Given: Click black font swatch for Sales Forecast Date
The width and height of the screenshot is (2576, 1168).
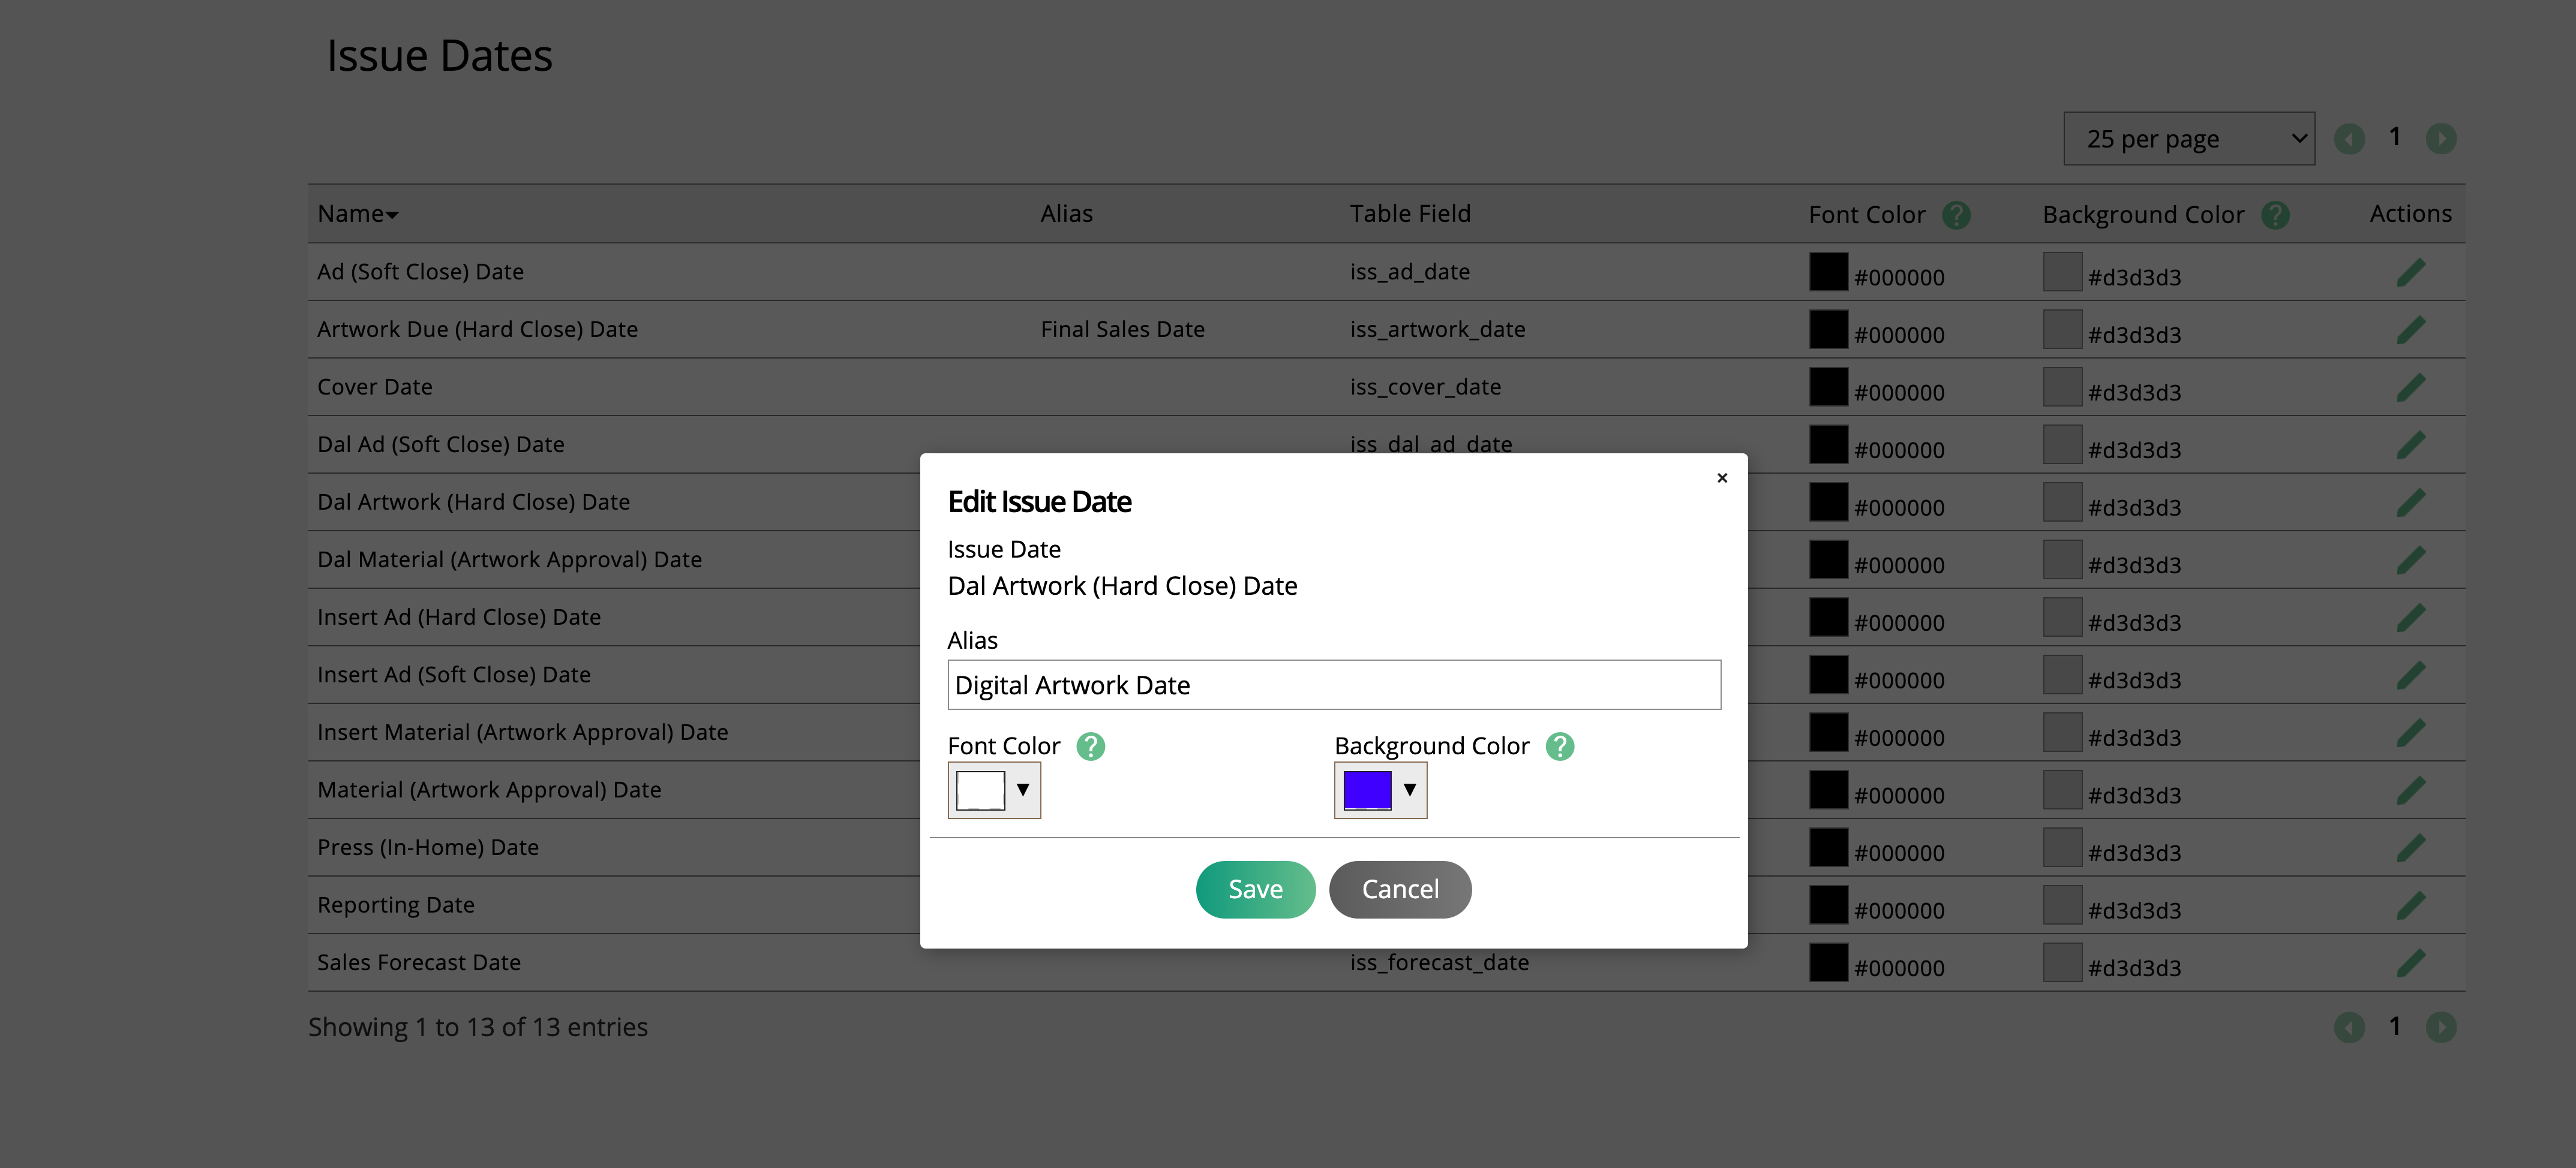Looking at the screenshot, I should point(1828,962).
